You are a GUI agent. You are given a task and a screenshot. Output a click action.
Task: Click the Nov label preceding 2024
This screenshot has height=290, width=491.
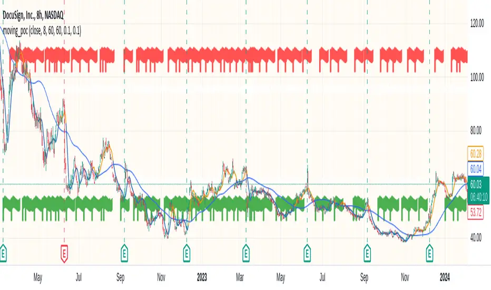[405, 277]
